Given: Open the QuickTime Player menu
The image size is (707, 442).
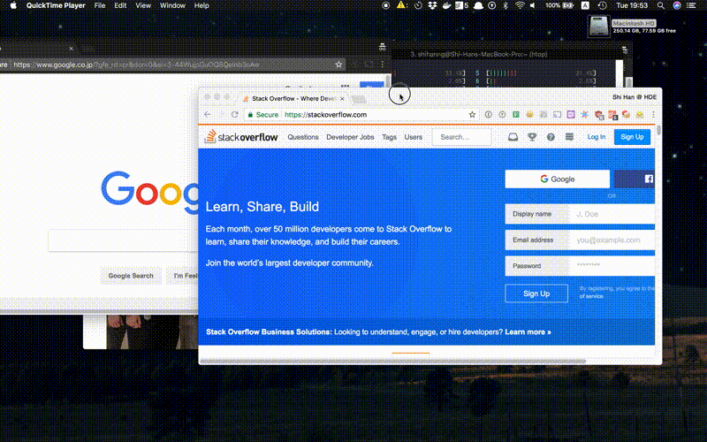Looking at the screenshot, I should pyautogui.click(x=56, y=5).
